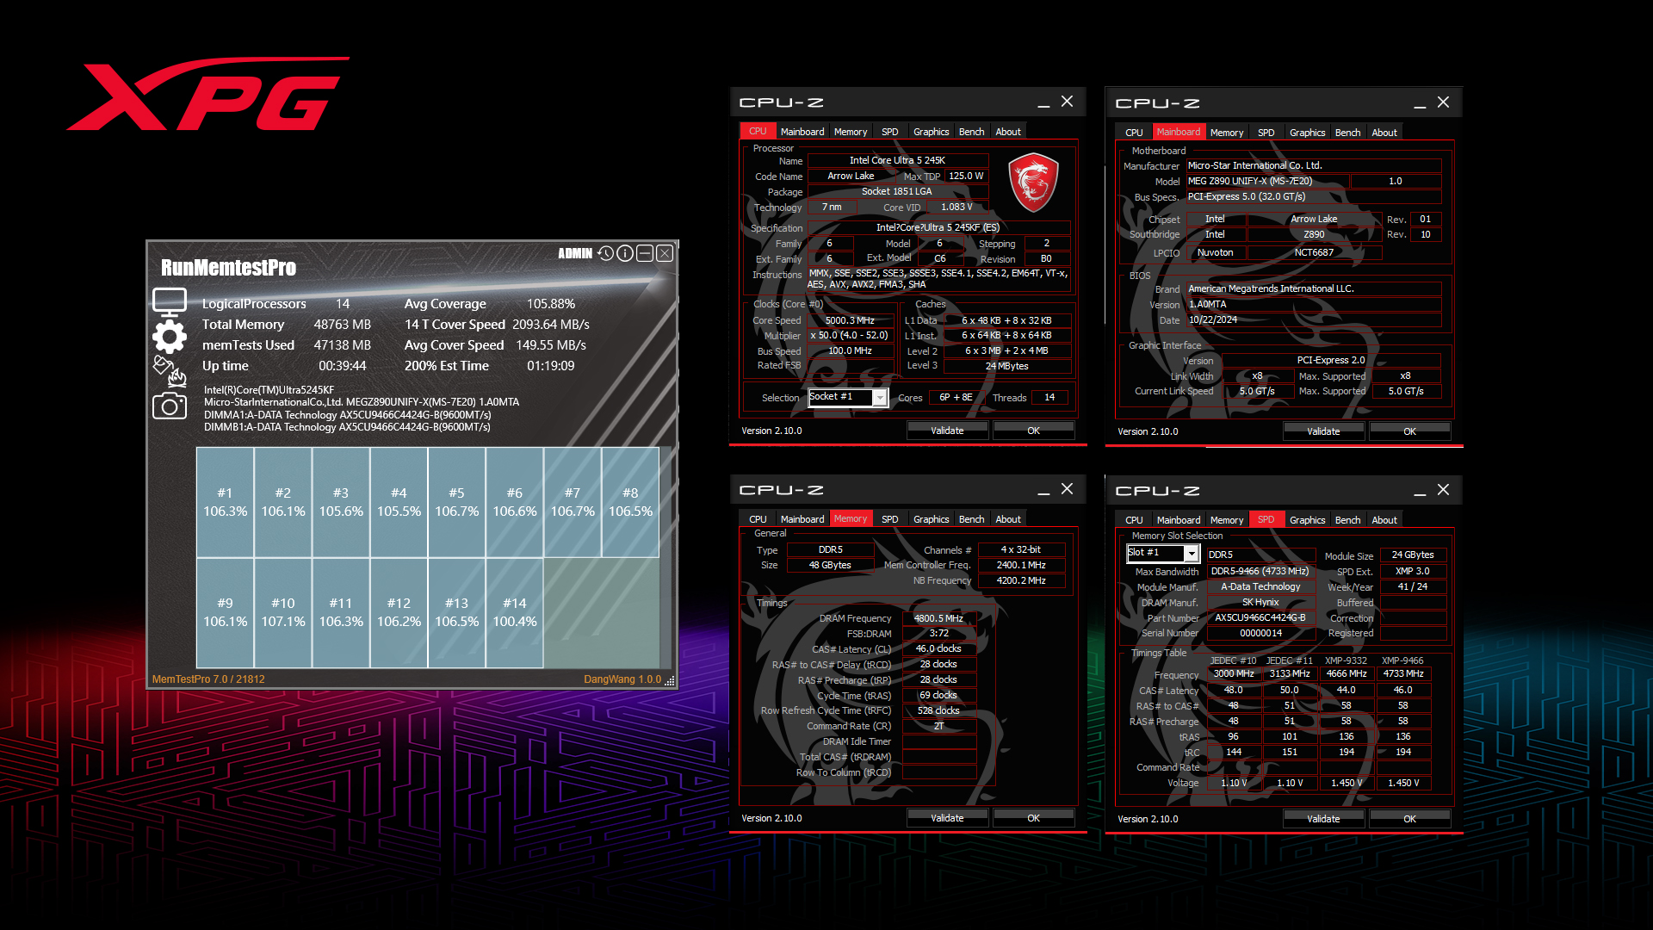This screenshot has height=930, width=1653.
Task: Click Validate button in bottom-left CPU-Z
Action: click(x=947, y=817)
